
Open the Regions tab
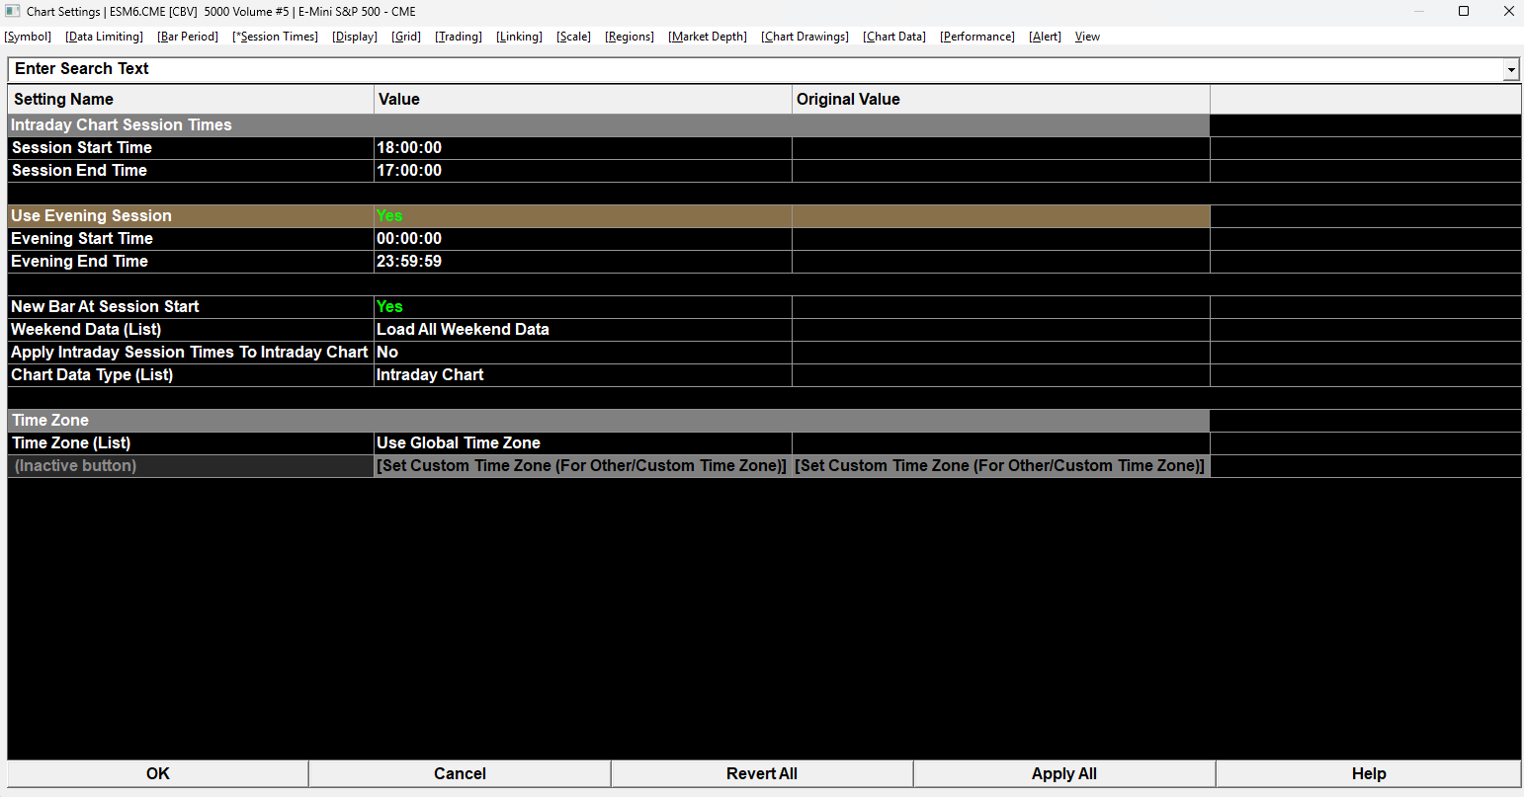point(630,37)
